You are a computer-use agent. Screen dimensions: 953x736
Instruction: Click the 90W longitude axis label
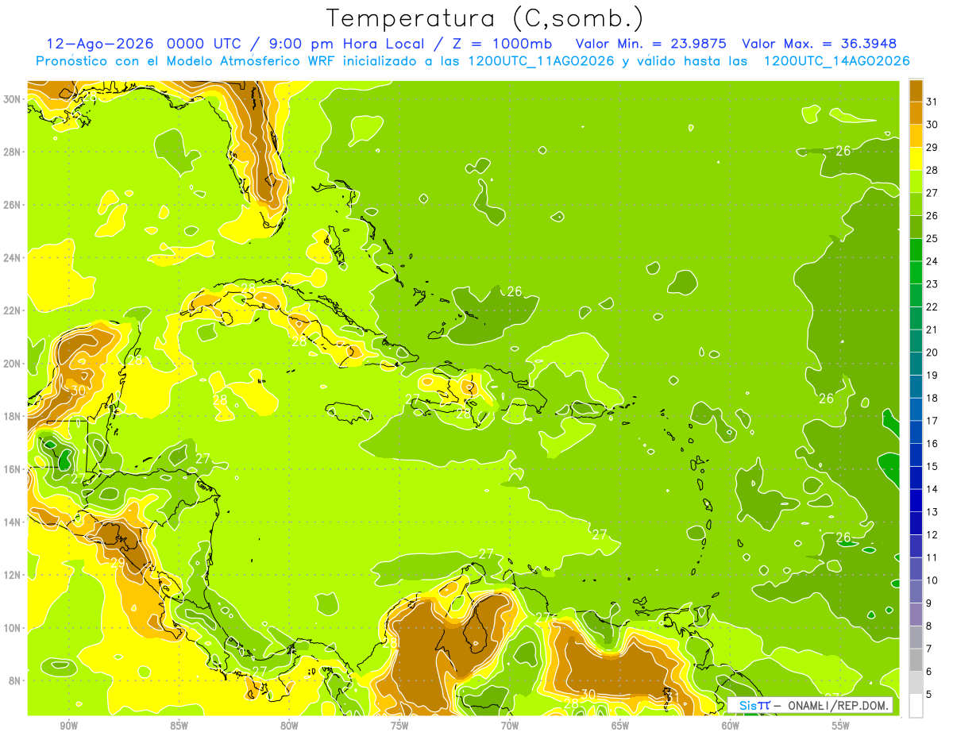[x=68, y=726]
